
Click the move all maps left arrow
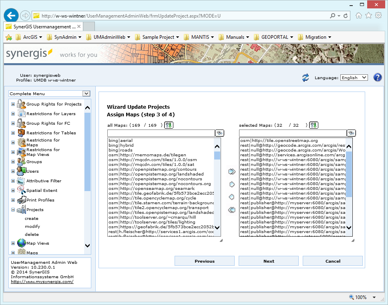[231, 210]
